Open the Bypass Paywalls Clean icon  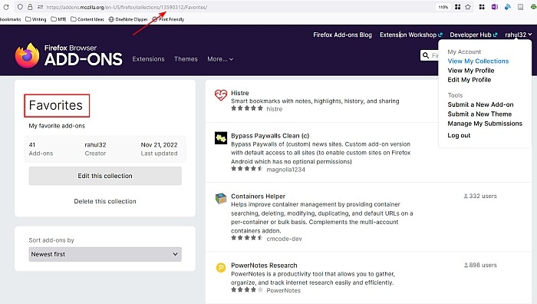(x=221, y=138)
